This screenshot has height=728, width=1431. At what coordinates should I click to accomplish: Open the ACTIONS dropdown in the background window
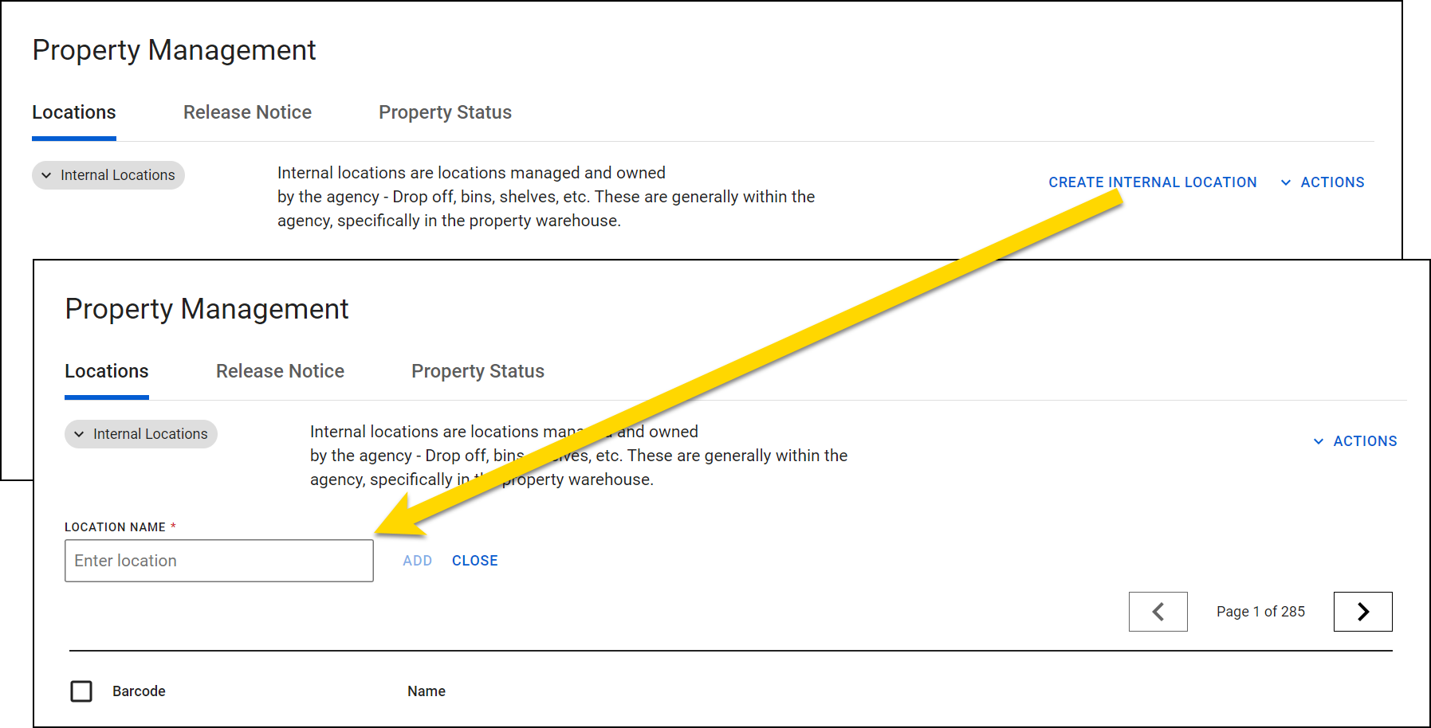[x=1331, y=182]
